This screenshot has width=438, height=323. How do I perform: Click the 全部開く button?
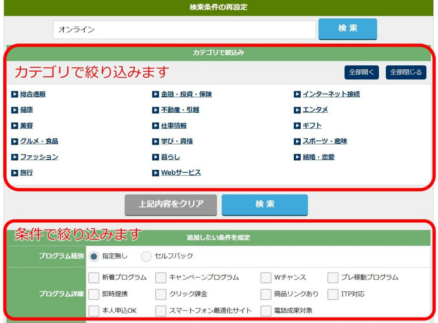click(x=361, y=72)
